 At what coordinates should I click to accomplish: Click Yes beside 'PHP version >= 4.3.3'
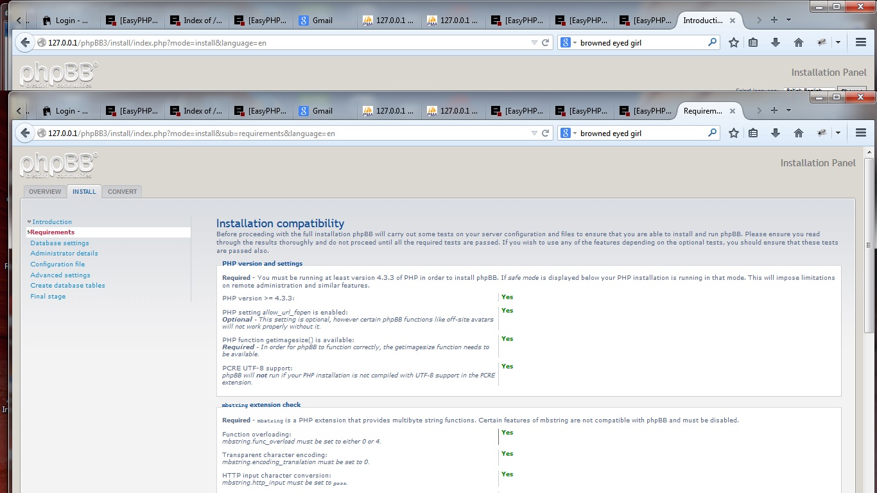point(507,297)
